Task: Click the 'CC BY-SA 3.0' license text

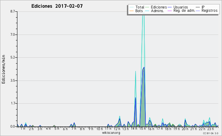Action: click(211, 133)
